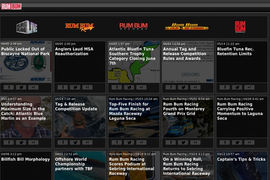Viewport: 270px width, 180px height.
Task: Google +1 the Top-Five Finish post
Action: [141, 143]
